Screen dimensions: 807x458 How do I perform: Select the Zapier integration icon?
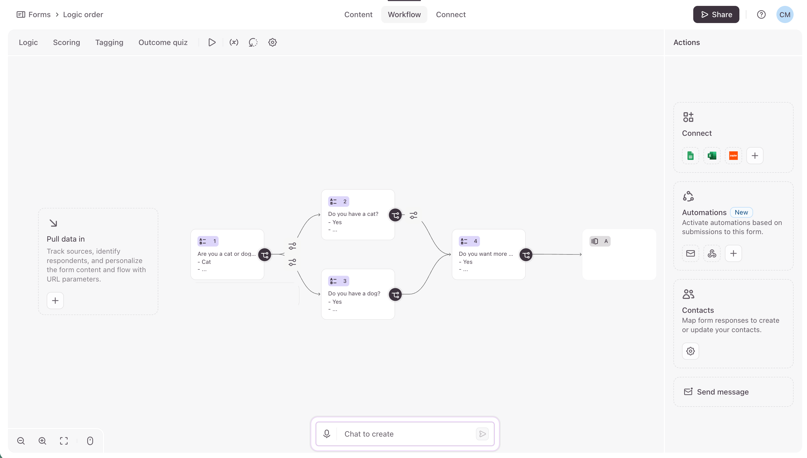coord(733,156)
